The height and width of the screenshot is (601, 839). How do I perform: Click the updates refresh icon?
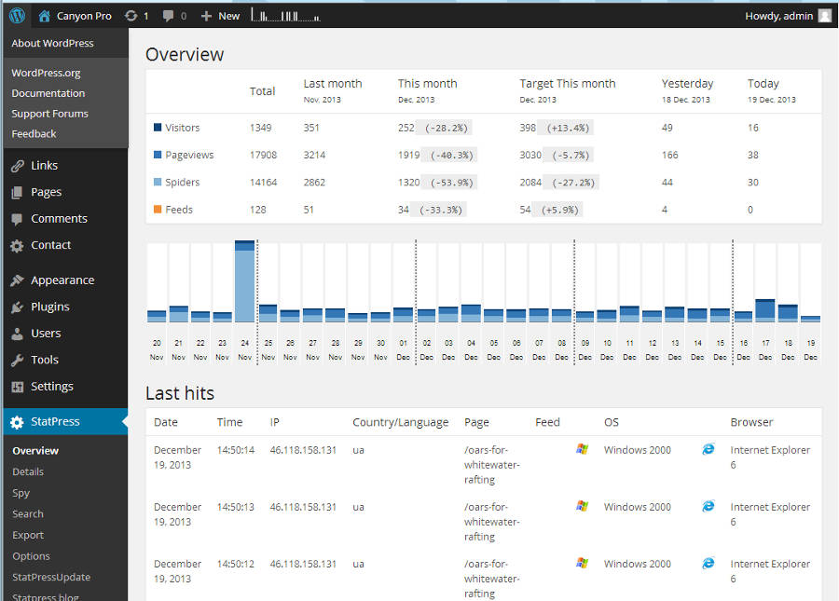tap(131, 16)
